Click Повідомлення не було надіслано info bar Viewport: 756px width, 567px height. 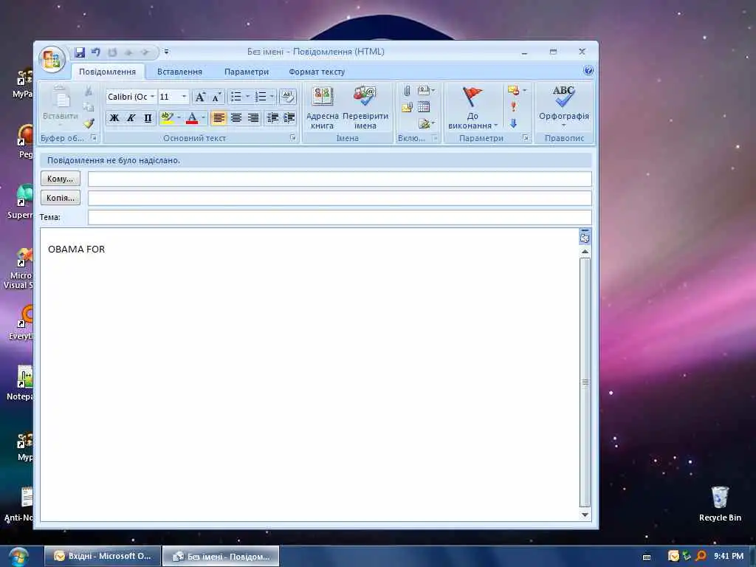(x=316, y=160)
